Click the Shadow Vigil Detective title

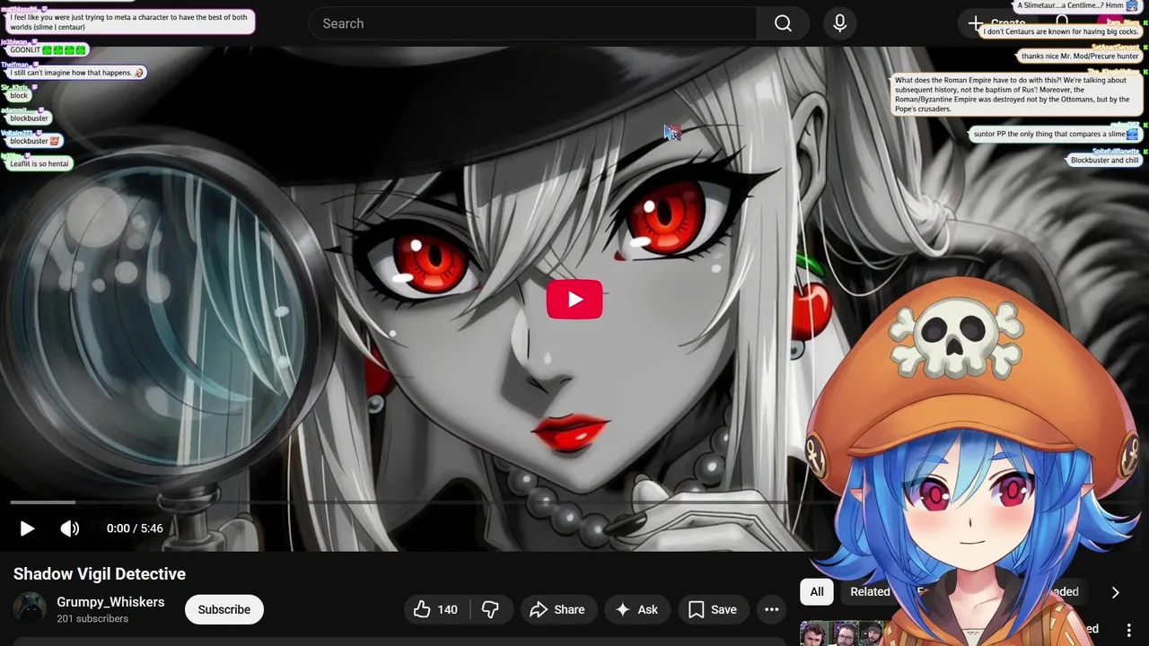click(x=100, y=574)
